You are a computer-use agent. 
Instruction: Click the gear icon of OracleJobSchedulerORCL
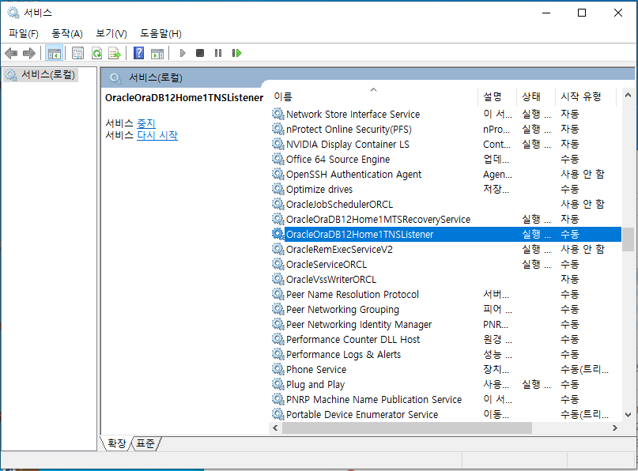click(x=278, y=204)
